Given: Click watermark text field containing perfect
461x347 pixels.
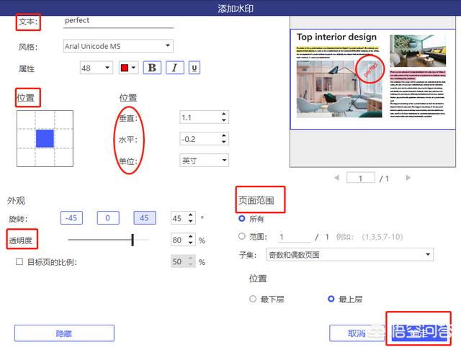Looking at the screenshot, I should coord(118,21).
